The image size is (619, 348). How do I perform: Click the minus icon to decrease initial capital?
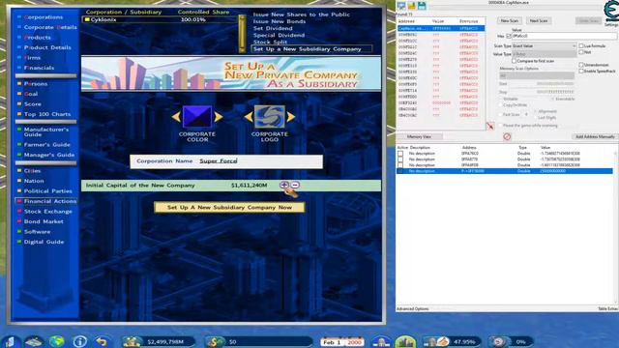tap(295, 185)
